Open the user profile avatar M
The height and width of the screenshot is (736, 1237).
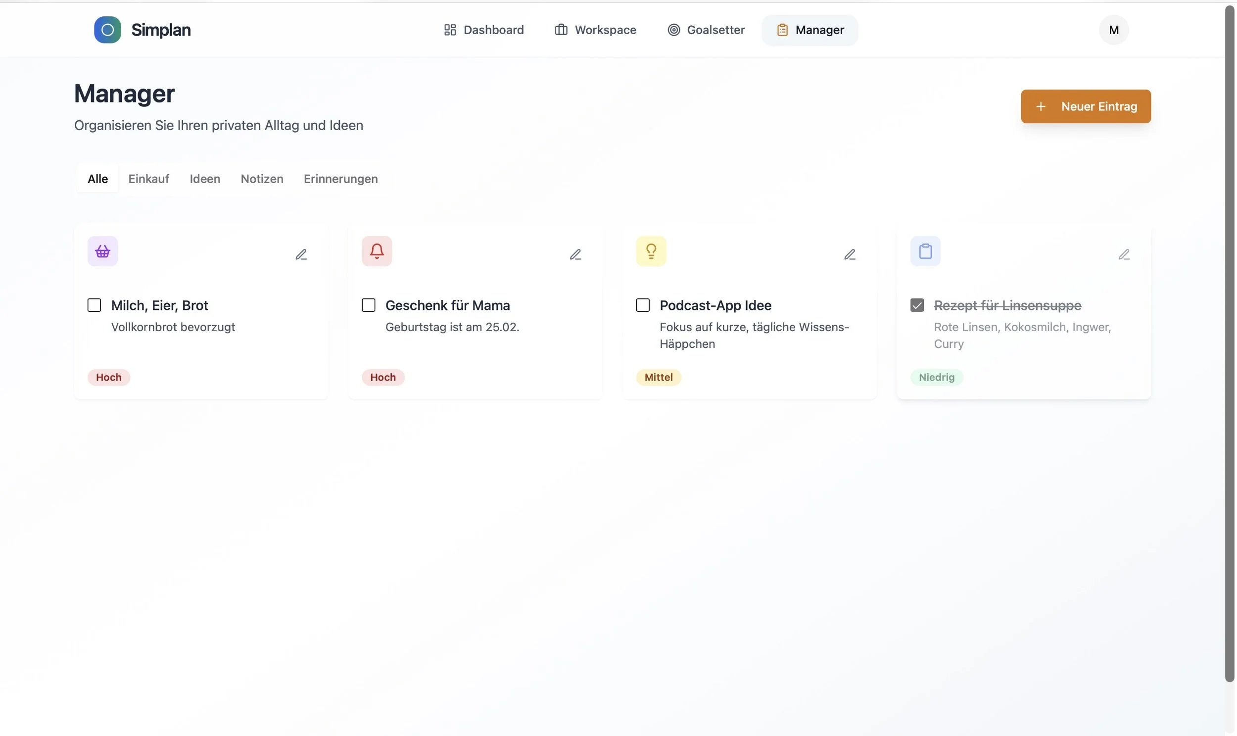pyautogui.click(x=1112, y=30)
